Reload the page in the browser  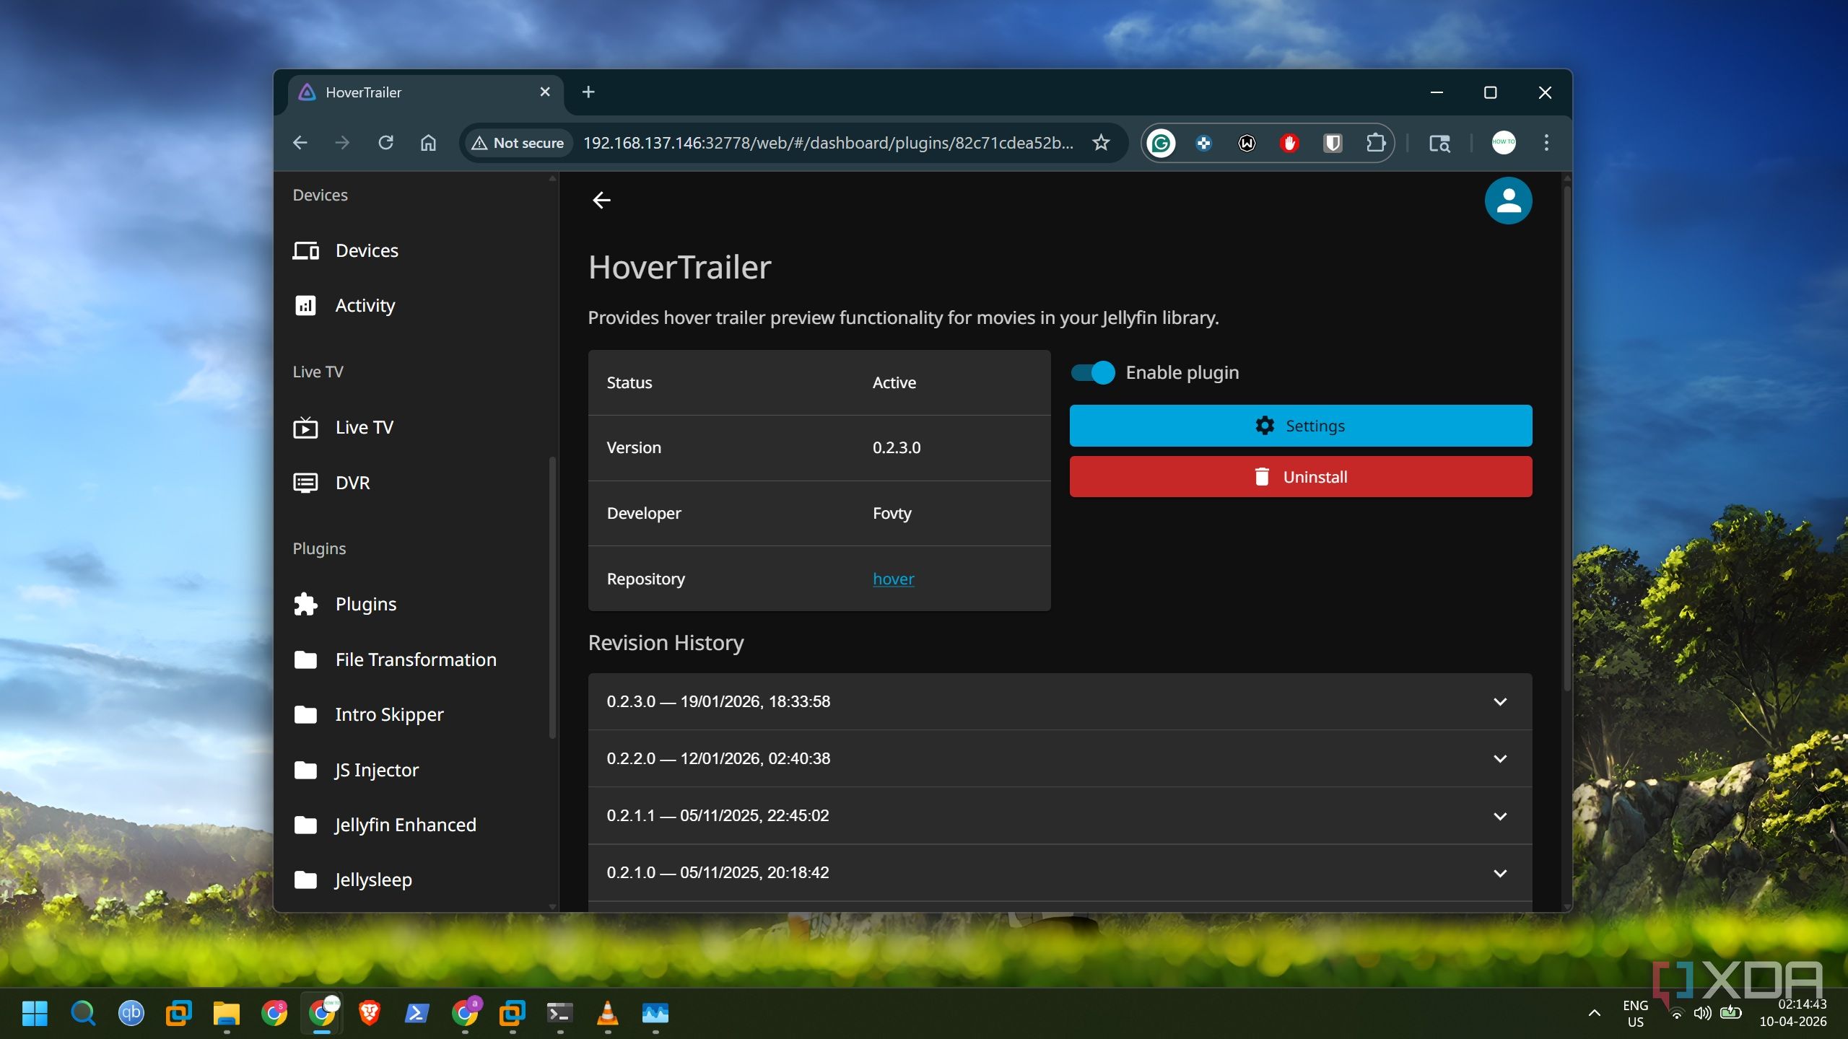tap(385, 143)
